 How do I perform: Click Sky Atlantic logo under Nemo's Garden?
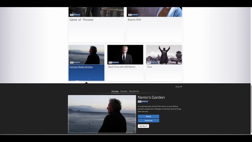[143, 101]
